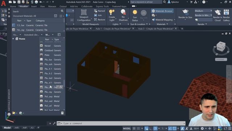
Task: Click the Autodesk App Store cart icon
Action: [x=191, y=2]
